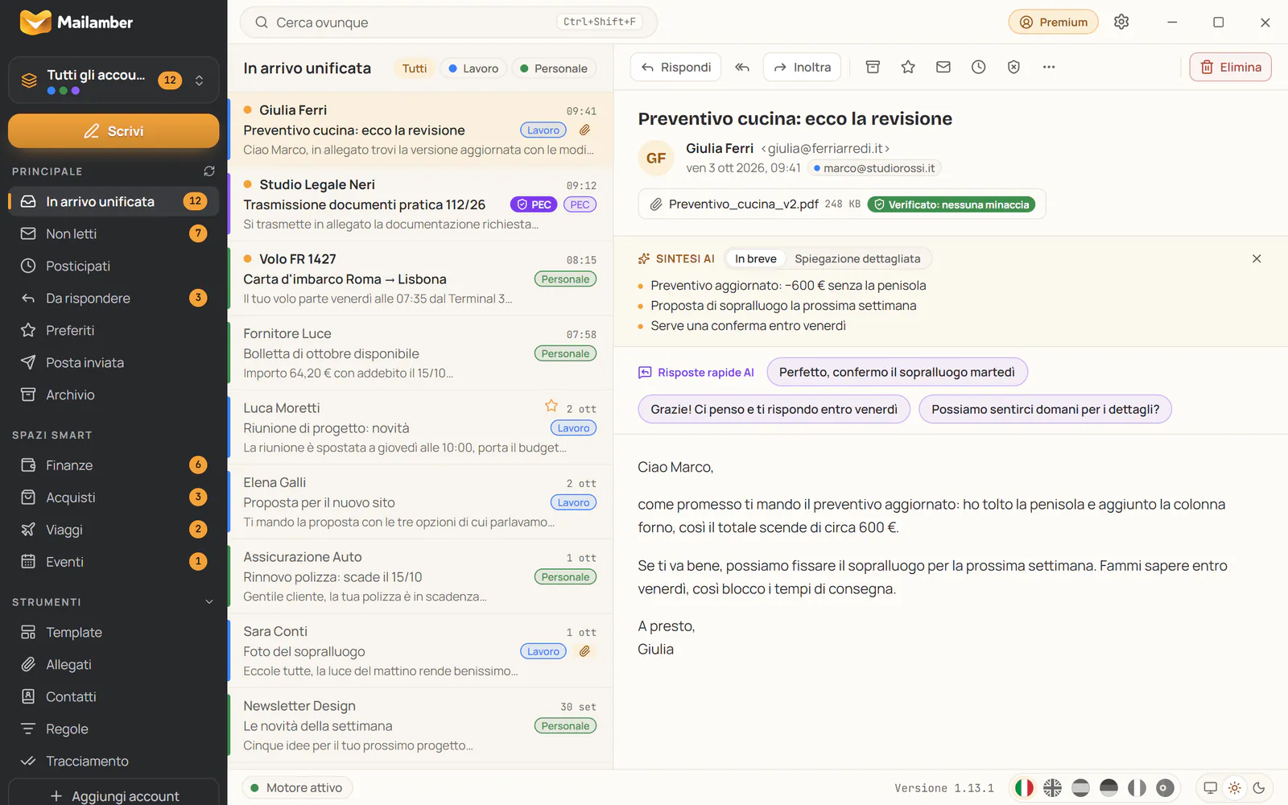The image size is (1288, 805).
Task: Show the Tutti filter tab
Action: (415, 68)
